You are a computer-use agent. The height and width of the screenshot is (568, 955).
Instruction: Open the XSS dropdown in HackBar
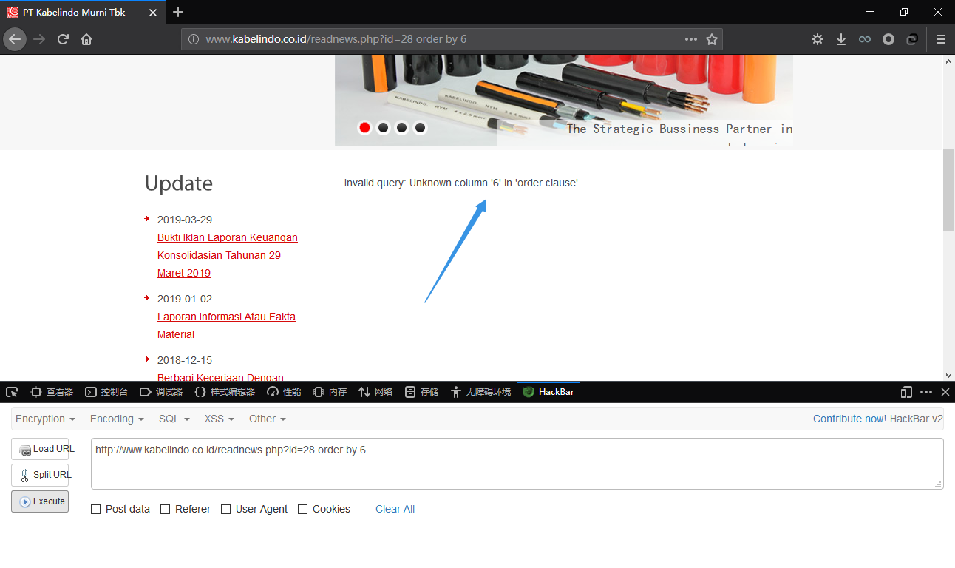pos(220,419)
